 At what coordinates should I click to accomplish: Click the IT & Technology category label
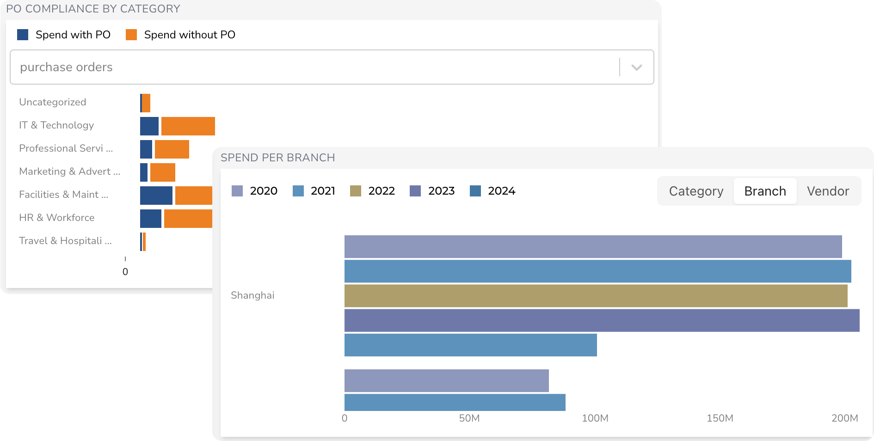(x=56, y=125)
